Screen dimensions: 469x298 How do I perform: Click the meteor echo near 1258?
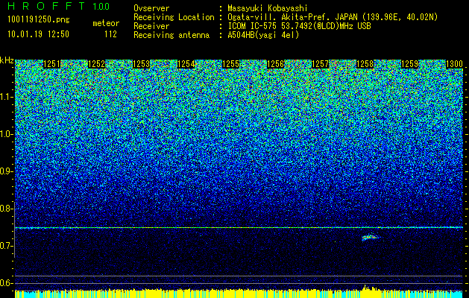[x=371, y=238]
